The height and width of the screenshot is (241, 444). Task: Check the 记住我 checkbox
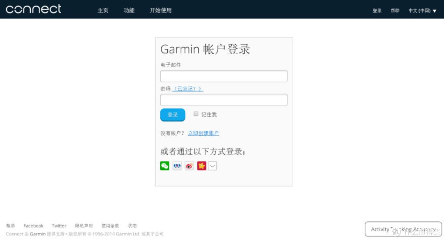pyautogui.click(x=196, y=114)
